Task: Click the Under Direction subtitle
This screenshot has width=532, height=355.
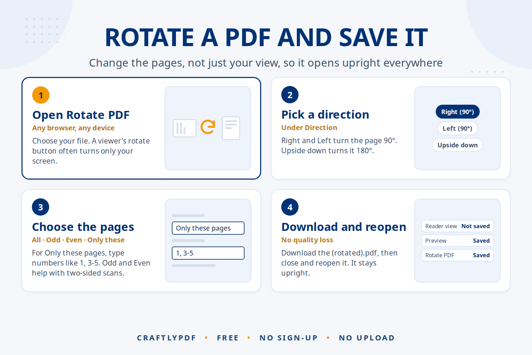Action: coord(309,128)
